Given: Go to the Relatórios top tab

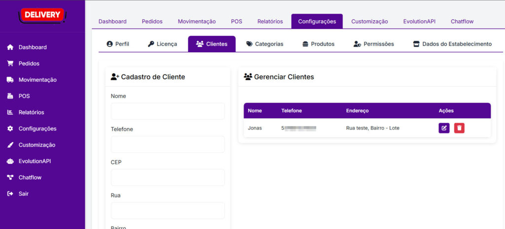Looking at the screenshot, I should [x=270, y=22].
